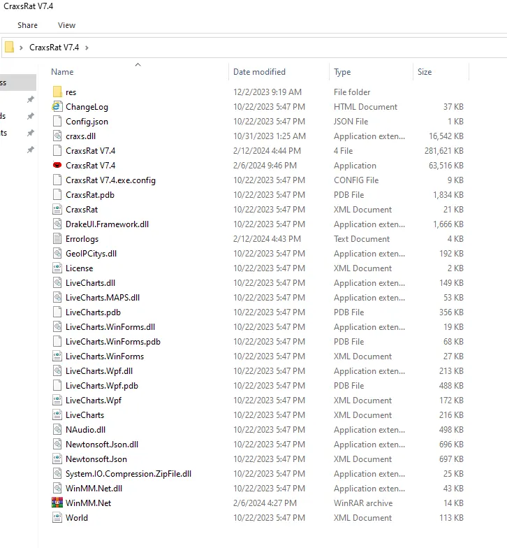Image resolution: width=507 pixels, height=548 pixels.
Task: Click the WinMM.Net WinRAR archive icon
Action: pyautogui.click(x=57, y=503)
